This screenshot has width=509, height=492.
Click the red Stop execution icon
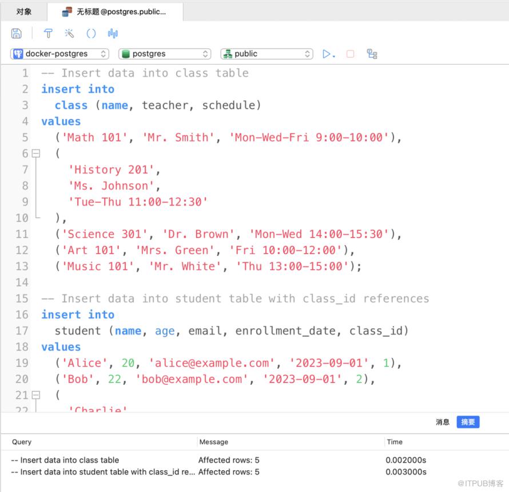point(351,54)
